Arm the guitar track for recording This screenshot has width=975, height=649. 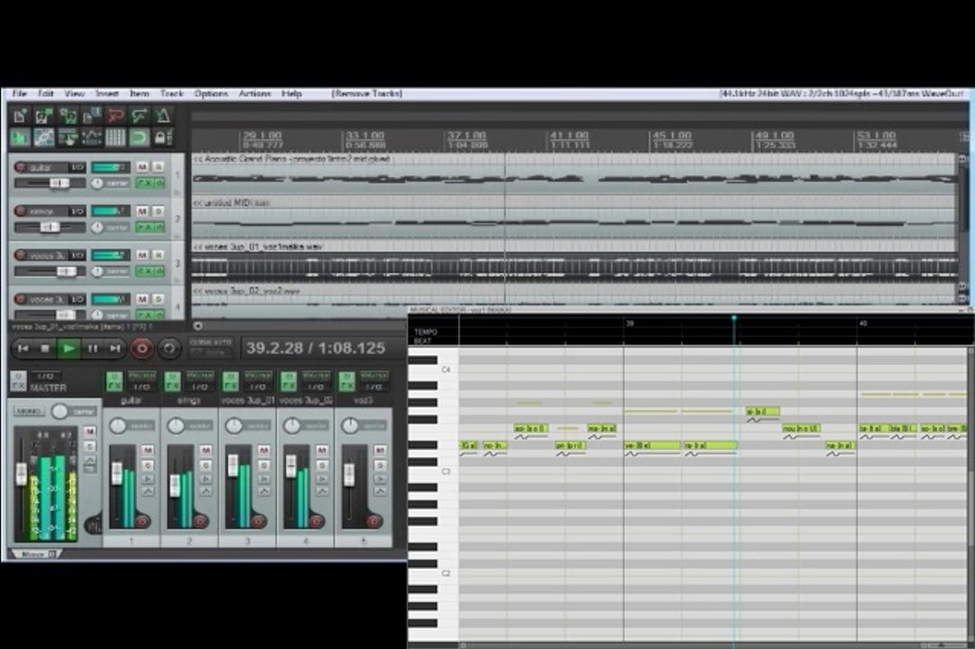pyautogui.click(x=21, y=168)
